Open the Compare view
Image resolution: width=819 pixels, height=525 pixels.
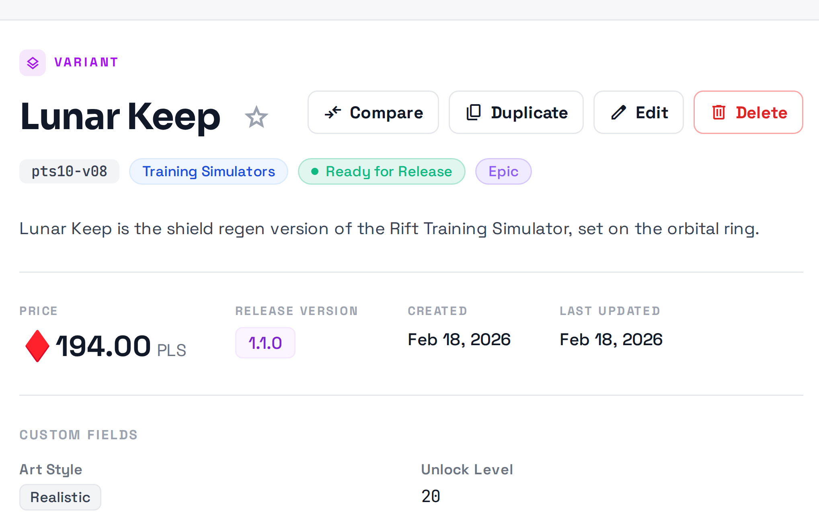pos(373,112)
